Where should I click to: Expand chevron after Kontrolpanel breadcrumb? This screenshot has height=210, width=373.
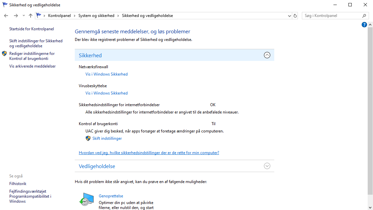(x=74, y=16)
